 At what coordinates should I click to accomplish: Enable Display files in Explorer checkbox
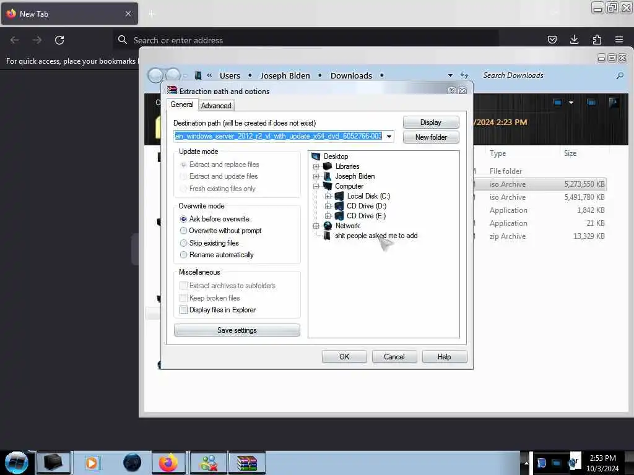coord(183,310)
